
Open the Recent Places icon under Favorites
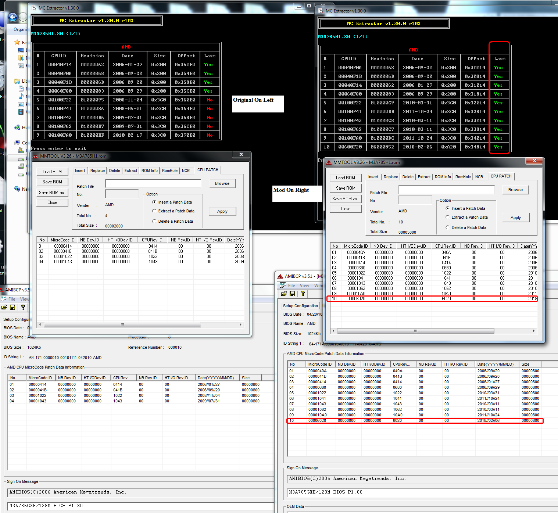[x=21, y=65]
